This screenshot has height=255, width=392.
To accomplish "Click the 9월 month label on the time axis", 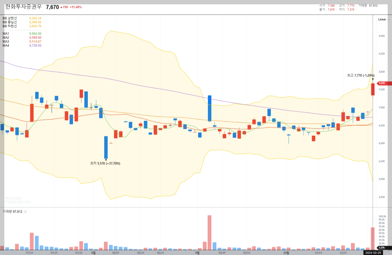I will coord(197,253).
